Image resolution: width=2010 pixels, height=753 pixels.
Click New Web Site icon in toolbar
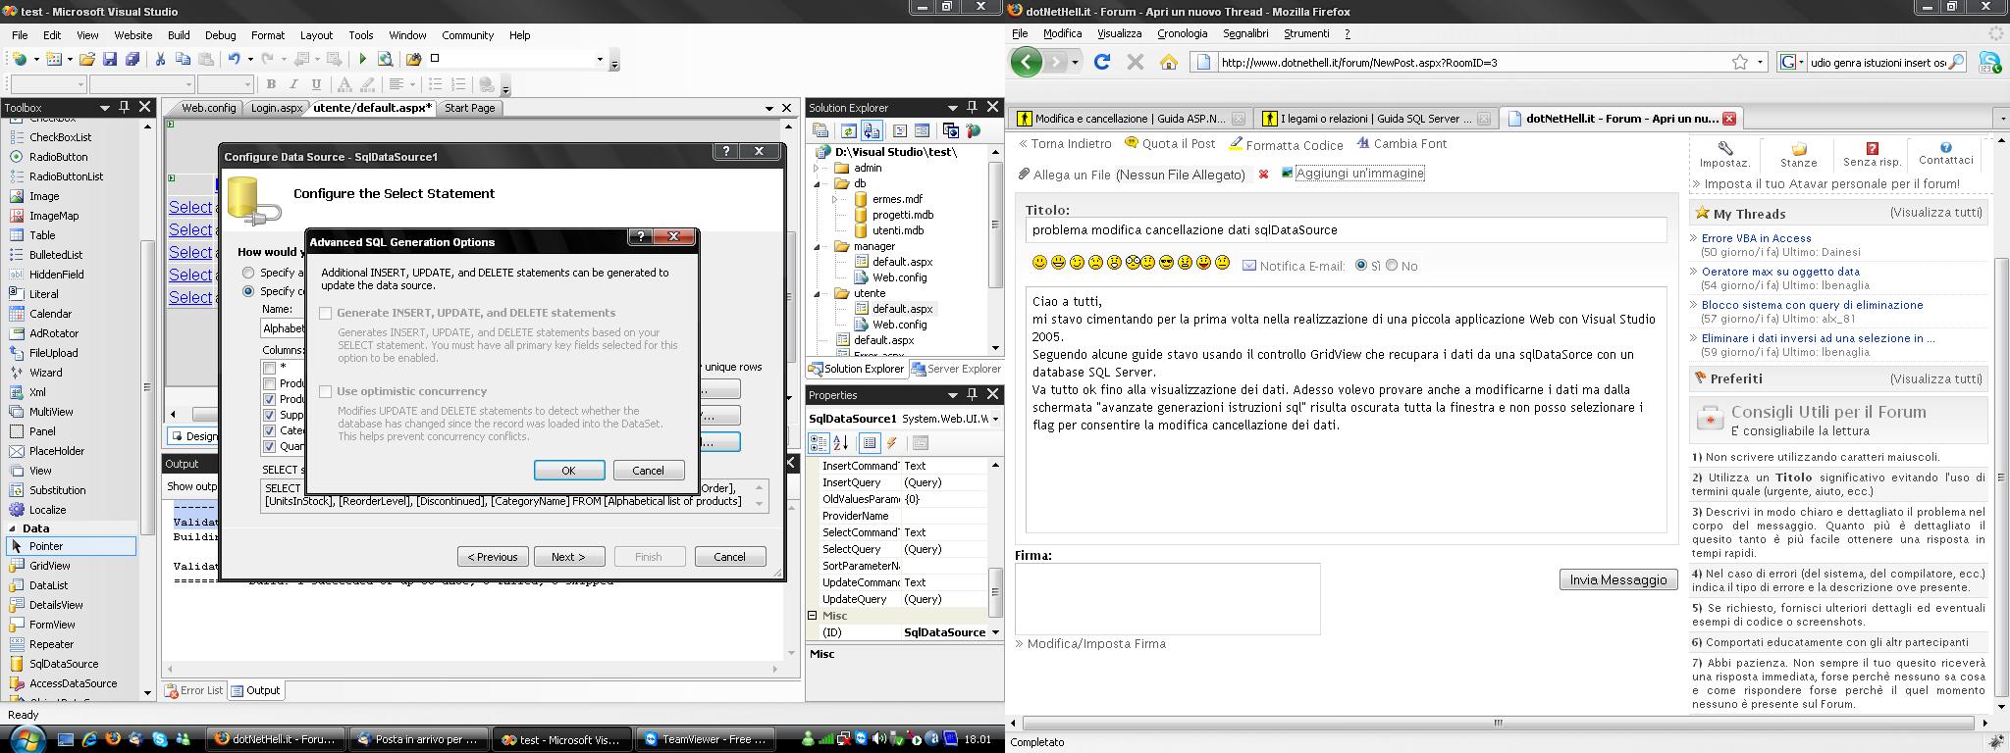pyautogui.click(x=20, y=59)
